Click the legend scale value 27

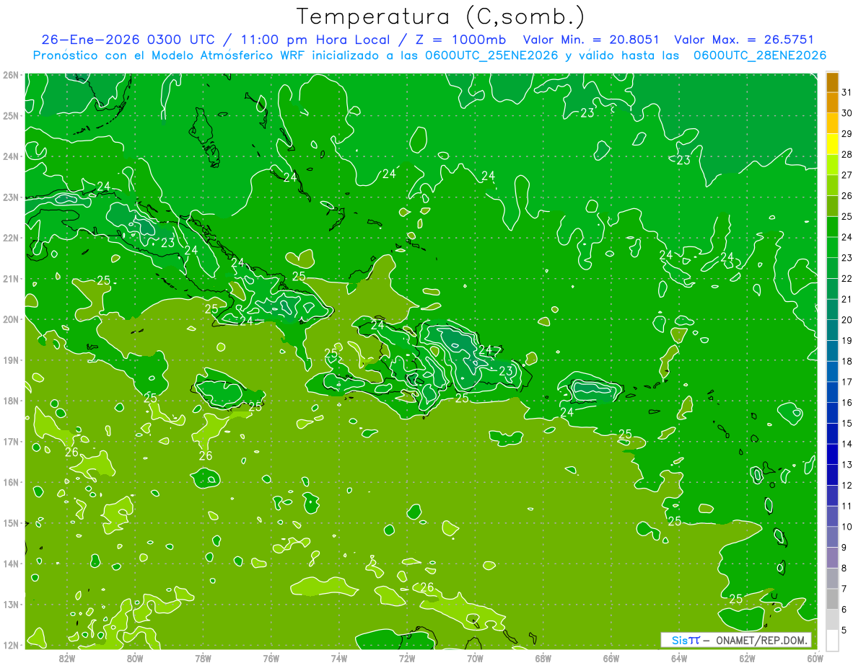point(847,175)
